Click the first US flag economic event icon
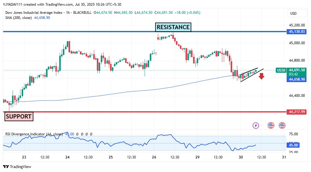 point(271,125)
